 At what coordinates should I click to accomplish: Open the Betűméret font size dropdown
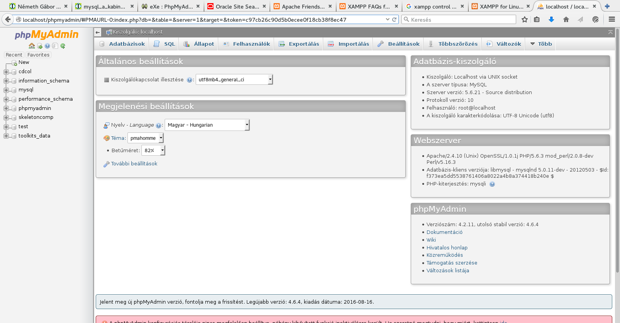click(x=153, y=150)
